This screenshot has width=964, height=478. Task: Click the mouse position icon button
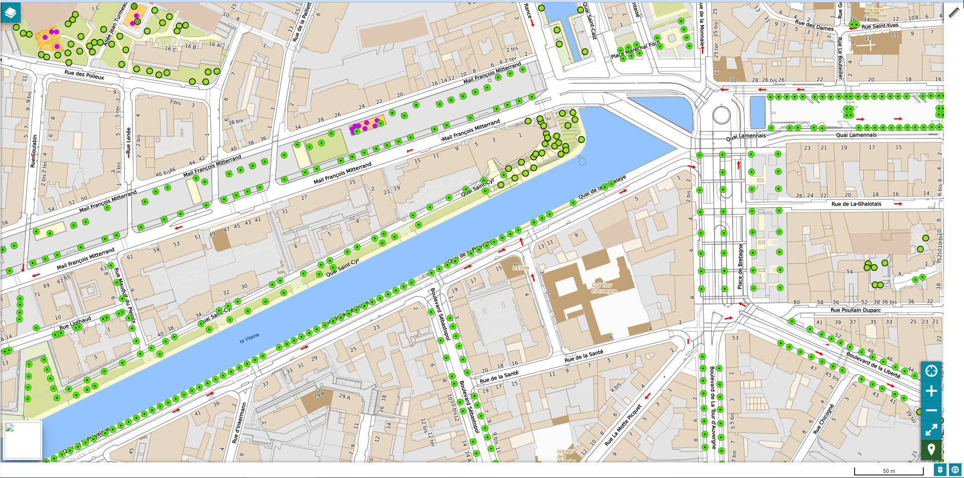940,470
